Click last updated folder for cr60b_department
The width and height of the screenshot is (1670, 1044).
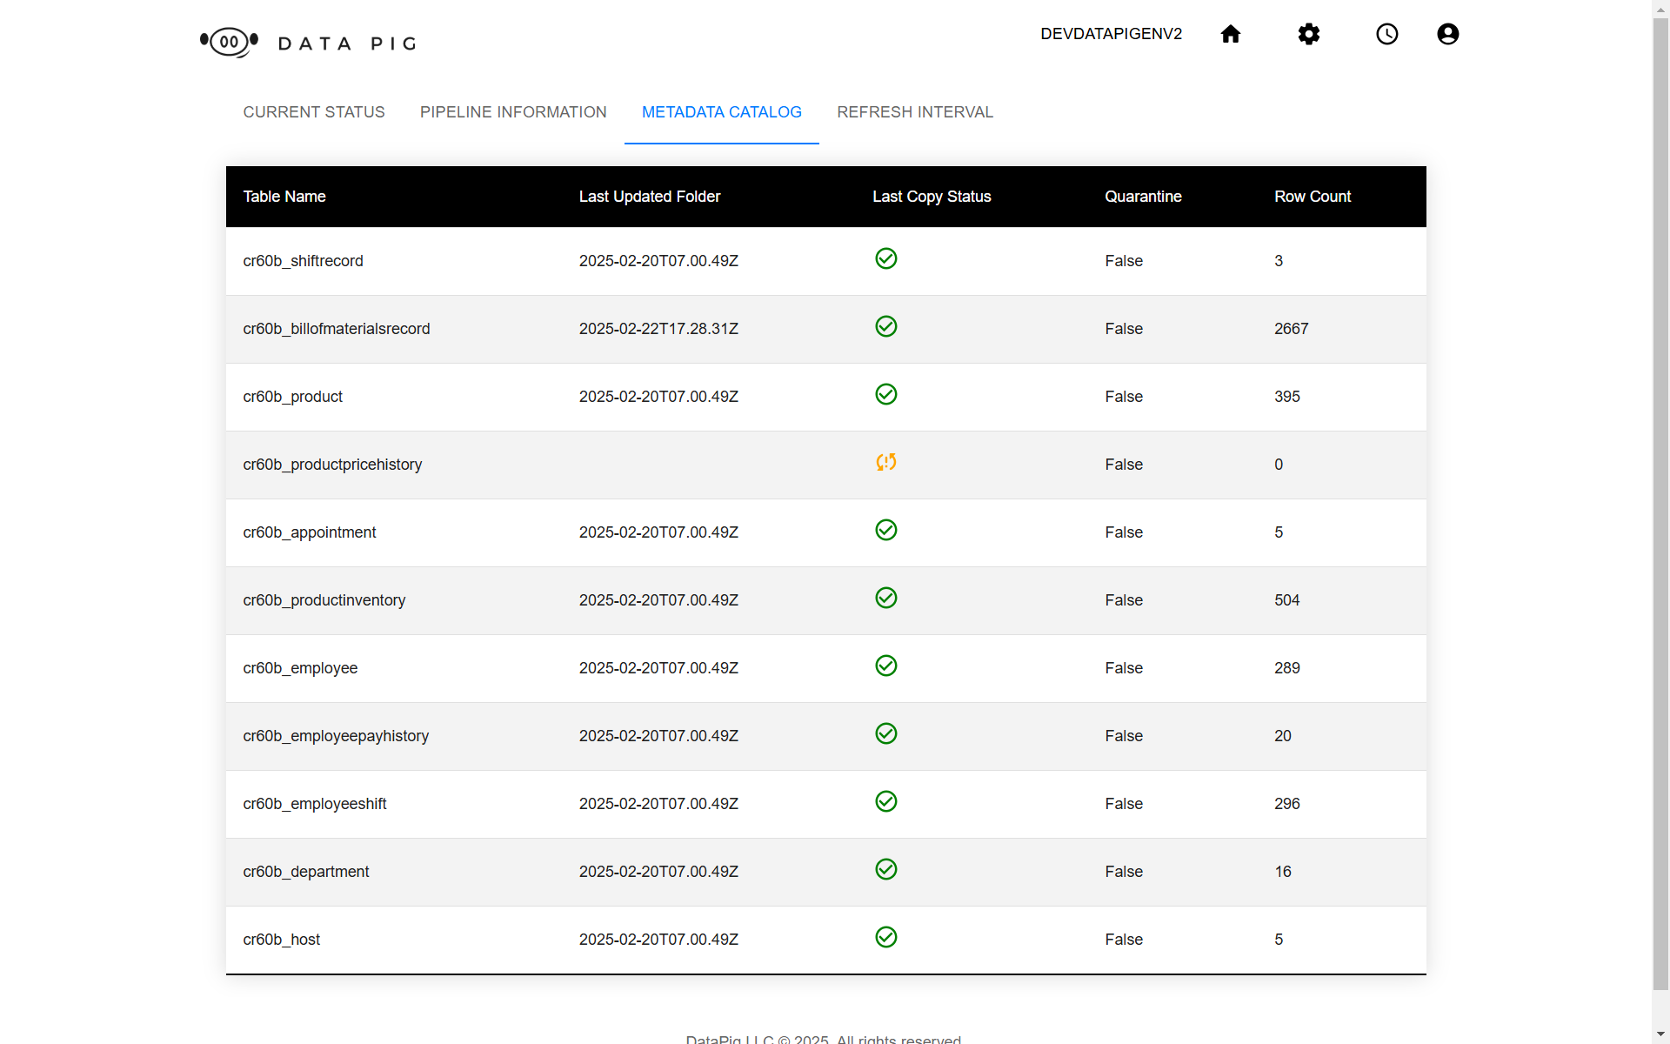658,872
